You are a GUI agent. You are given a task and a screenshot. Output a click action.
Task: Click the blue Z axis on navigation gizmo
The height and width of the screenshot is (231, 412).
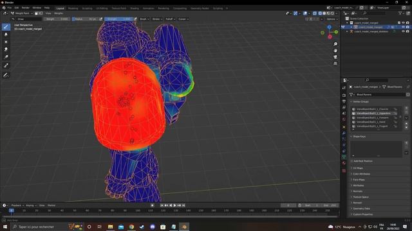tap(329, 27)
